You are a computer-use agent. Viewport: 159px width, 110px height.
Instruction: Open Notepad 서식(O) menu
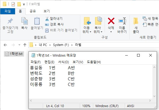coord(63,62)
